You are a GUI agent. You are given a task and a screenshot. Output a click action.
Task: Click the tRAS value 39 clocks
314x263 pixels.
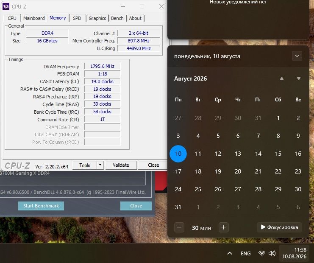click(x=102, y=104)
